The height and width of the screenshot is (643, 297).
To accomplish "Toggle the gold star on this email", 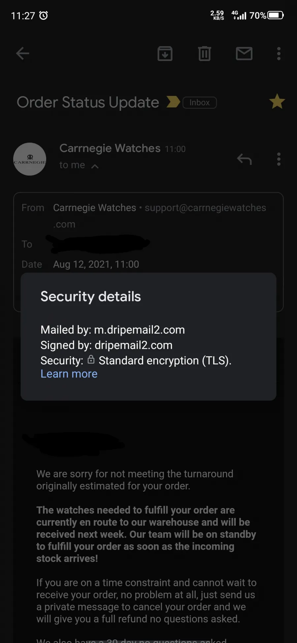I will coord(277,102).
